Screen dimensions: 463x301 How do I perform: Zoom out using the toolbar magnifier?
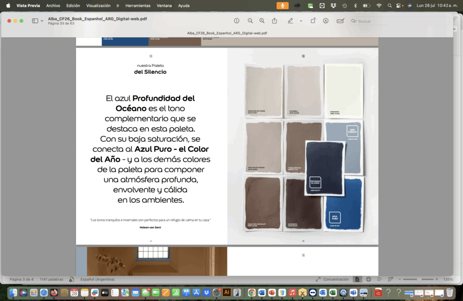click(x=250, y=21)
